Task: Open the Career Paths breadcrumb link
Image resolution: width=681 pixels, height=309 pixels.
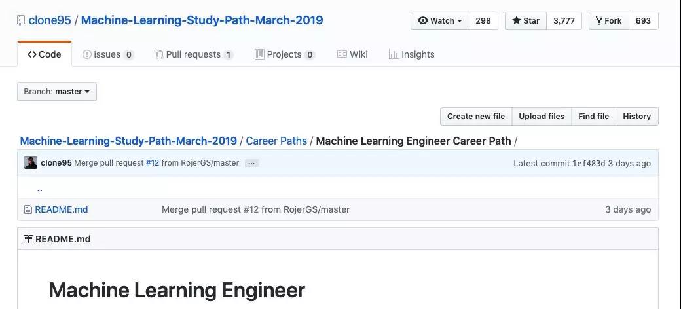Action: click(276, 141)
